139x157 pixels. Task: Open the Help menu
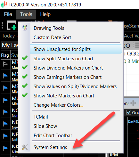(45, 14)
